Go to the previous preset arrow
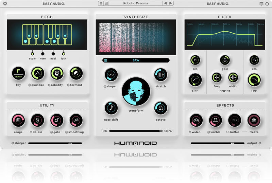 (166, 3)
